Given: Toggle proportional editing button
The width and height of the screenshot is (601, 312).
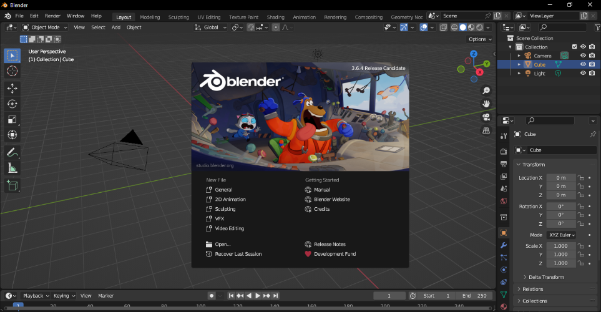Looking at the screenshot, I should click(276, 27).
